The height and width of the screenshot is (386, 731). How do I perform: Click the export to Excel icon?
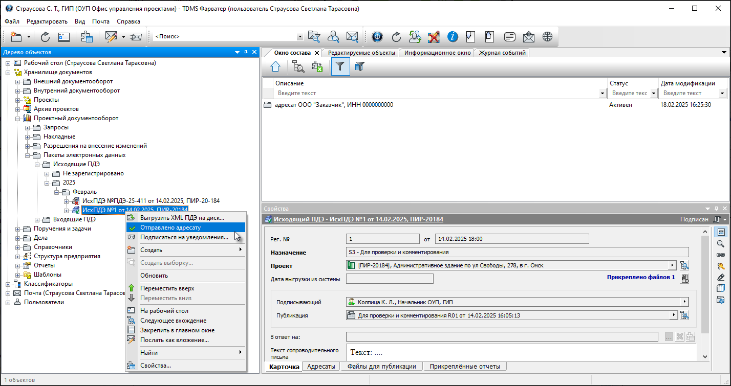[x=317, y=66]
